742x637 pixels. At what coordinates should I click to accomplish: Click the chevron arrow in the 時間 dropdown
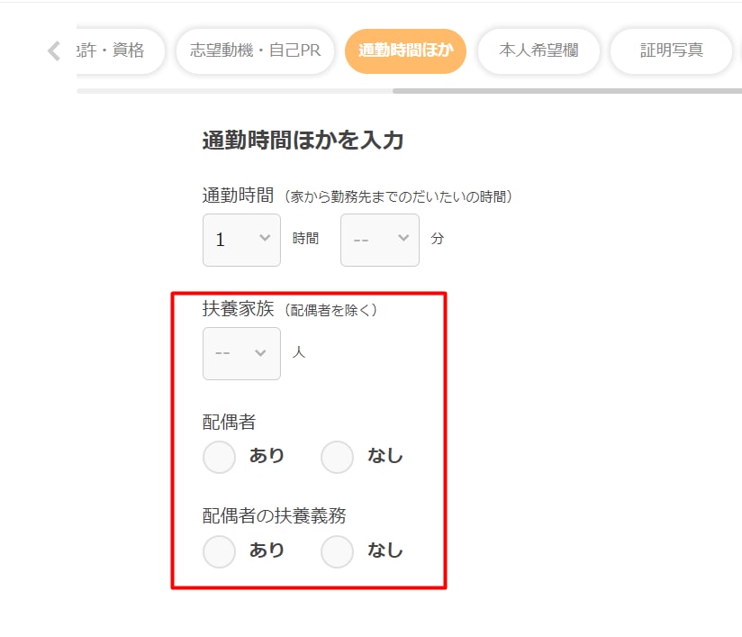[265, 238]
